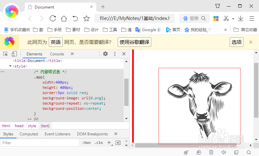The width and height of the screenshot is (259, 156).
Task: Open the Styles tab
Action: pyautogui.click(x=8, y=134)
